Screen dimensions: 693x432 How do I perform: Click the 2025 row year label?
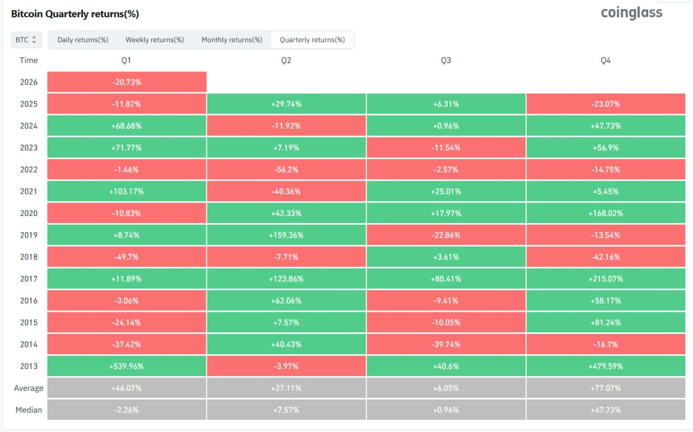click(x=29, y=104)
